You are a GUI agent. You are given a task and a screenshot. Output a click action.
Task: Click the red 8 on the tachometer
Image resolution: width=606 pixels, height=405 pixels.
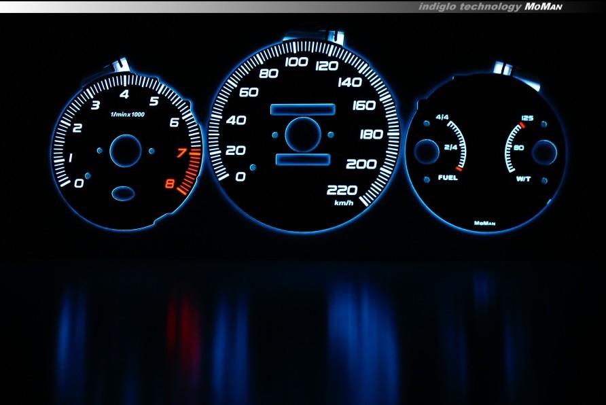pos(168,183)
